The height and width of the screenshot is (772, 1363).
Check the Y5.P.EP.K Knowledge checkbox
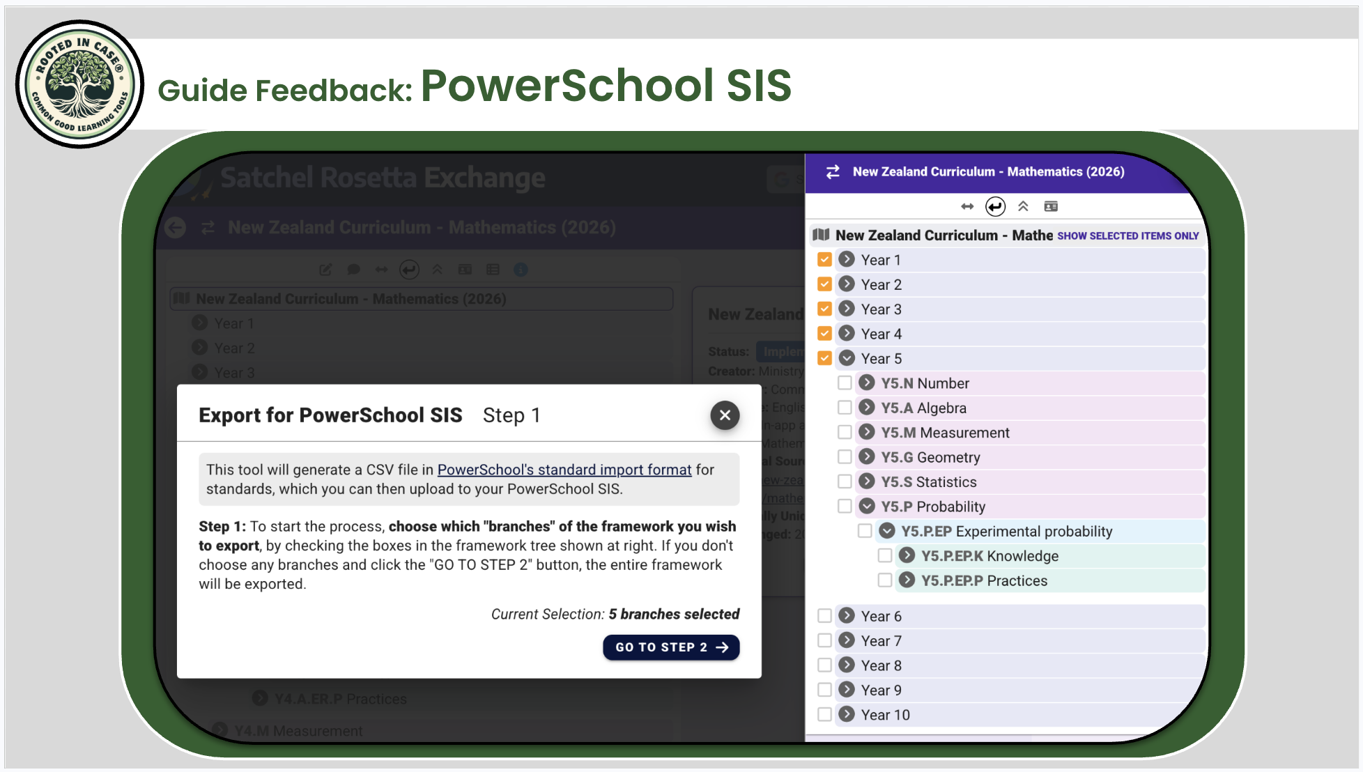pos(885,555)
